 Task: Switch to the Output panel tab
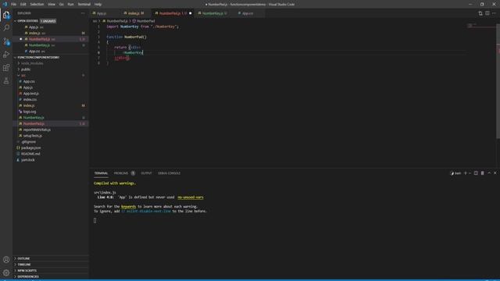[146, 173]
